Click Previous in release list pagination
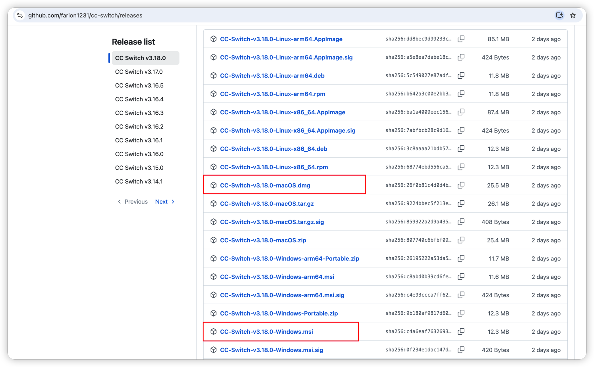 click(133, 202)
